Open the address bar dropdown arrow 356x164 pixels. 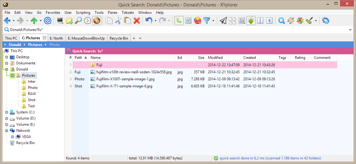(x=350, y=30)
